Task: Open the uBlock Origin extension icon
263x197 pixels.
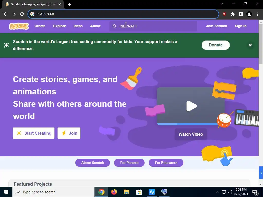Action: click(x=224, y=14)
